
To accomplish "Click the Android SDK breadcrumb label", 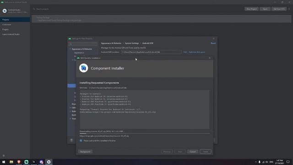I will pos(147,43).
